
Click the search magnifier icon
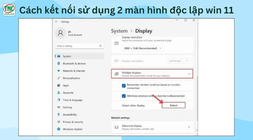click(100, 46)
